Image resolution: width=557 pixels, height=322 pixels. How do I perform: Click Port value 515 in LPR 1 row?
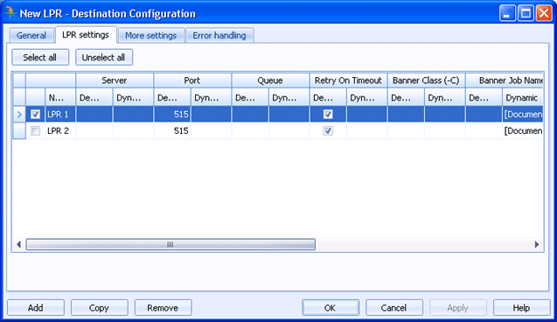[172, 115]
